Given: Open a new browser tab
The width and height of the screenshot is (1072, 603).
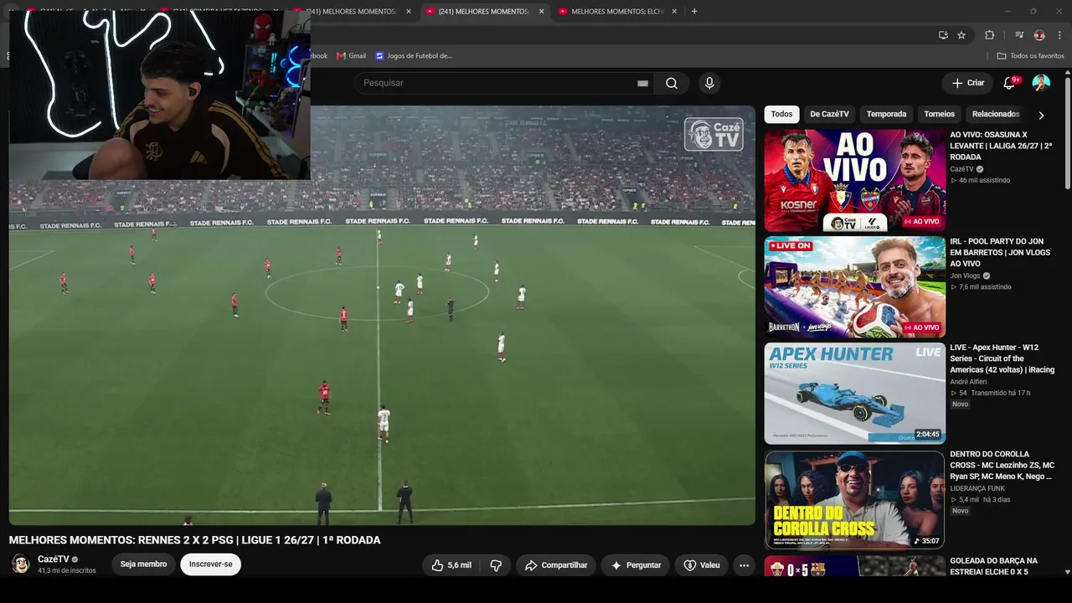Looking at the screenshot, I should coord(694,11).
